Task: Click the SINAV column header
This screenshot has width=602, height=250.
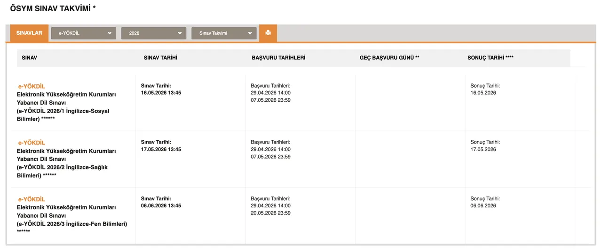Action: tap(30, 58)
